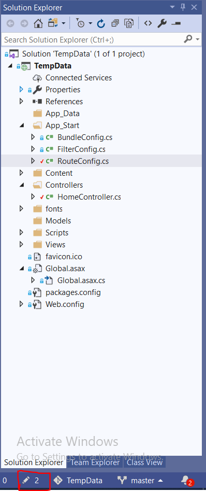This screenshot has height=491, width=206.
Task: Toggle the auto-hide pin of the panel
Action: tap(183, 7)
